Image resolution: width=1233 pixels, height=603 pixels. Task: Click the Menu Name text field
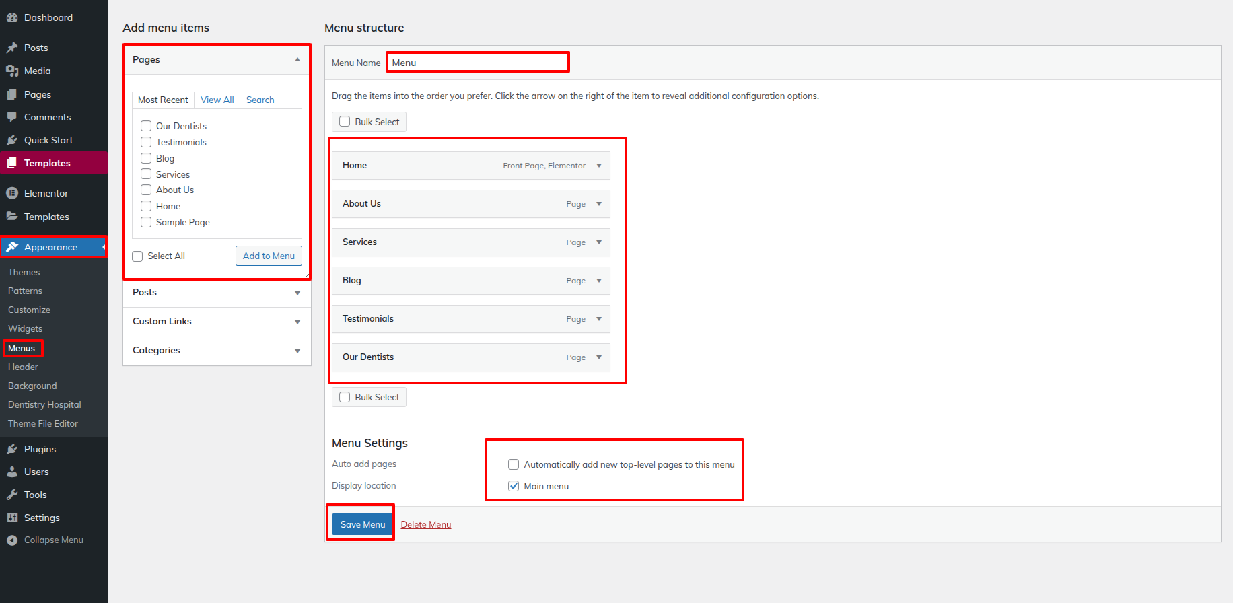click(478, 63)
